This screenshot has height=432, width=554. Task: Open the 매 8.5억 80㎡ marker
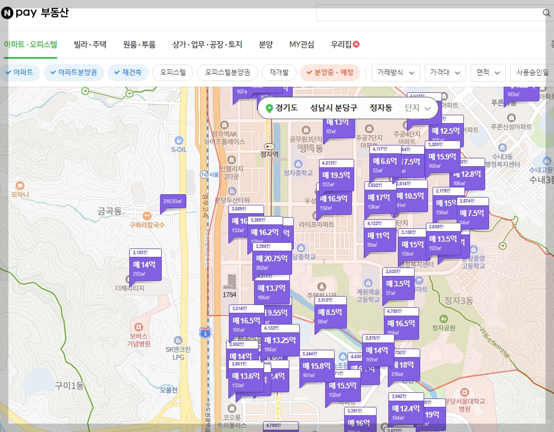[330, 313]
